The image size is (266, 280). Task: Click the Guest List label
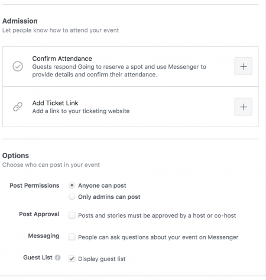pyautogui.click(x=38, y=258)
